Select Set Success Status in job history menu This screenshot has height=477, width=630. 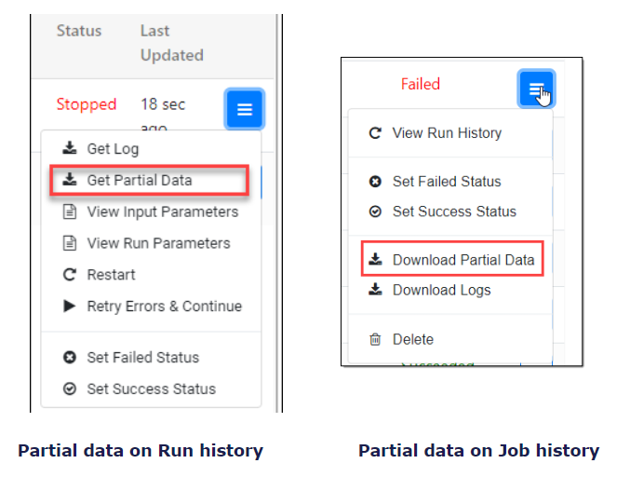click(x=454, y=211)
